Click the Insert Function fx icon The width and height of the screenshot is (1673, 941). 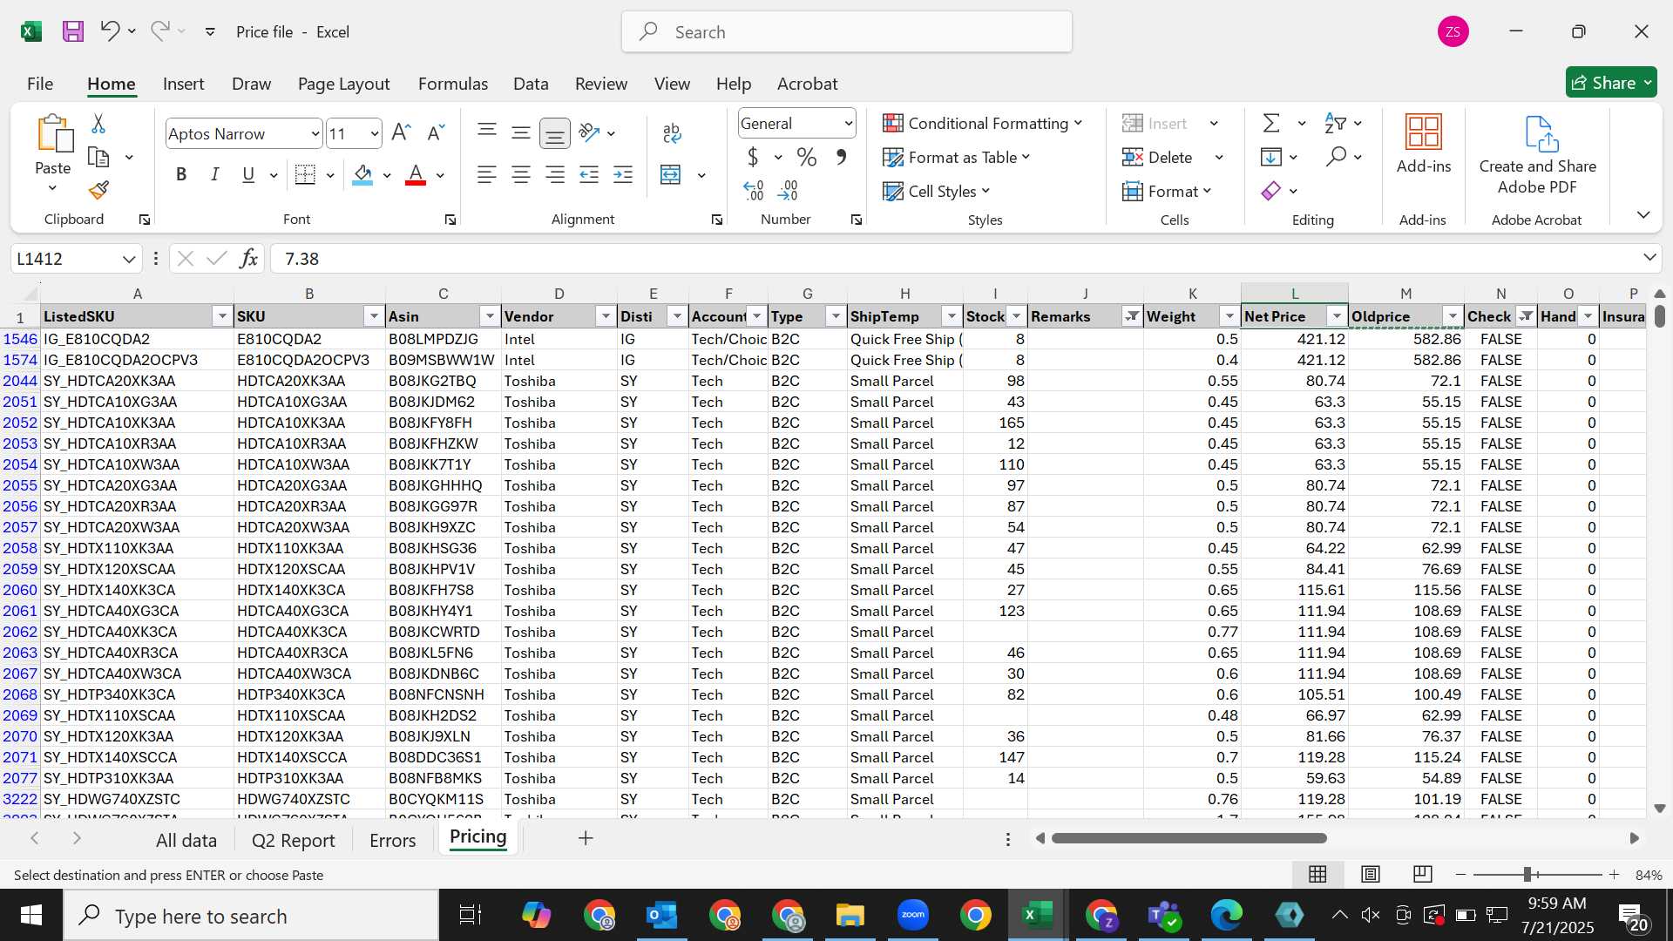[x=248, y=259]
